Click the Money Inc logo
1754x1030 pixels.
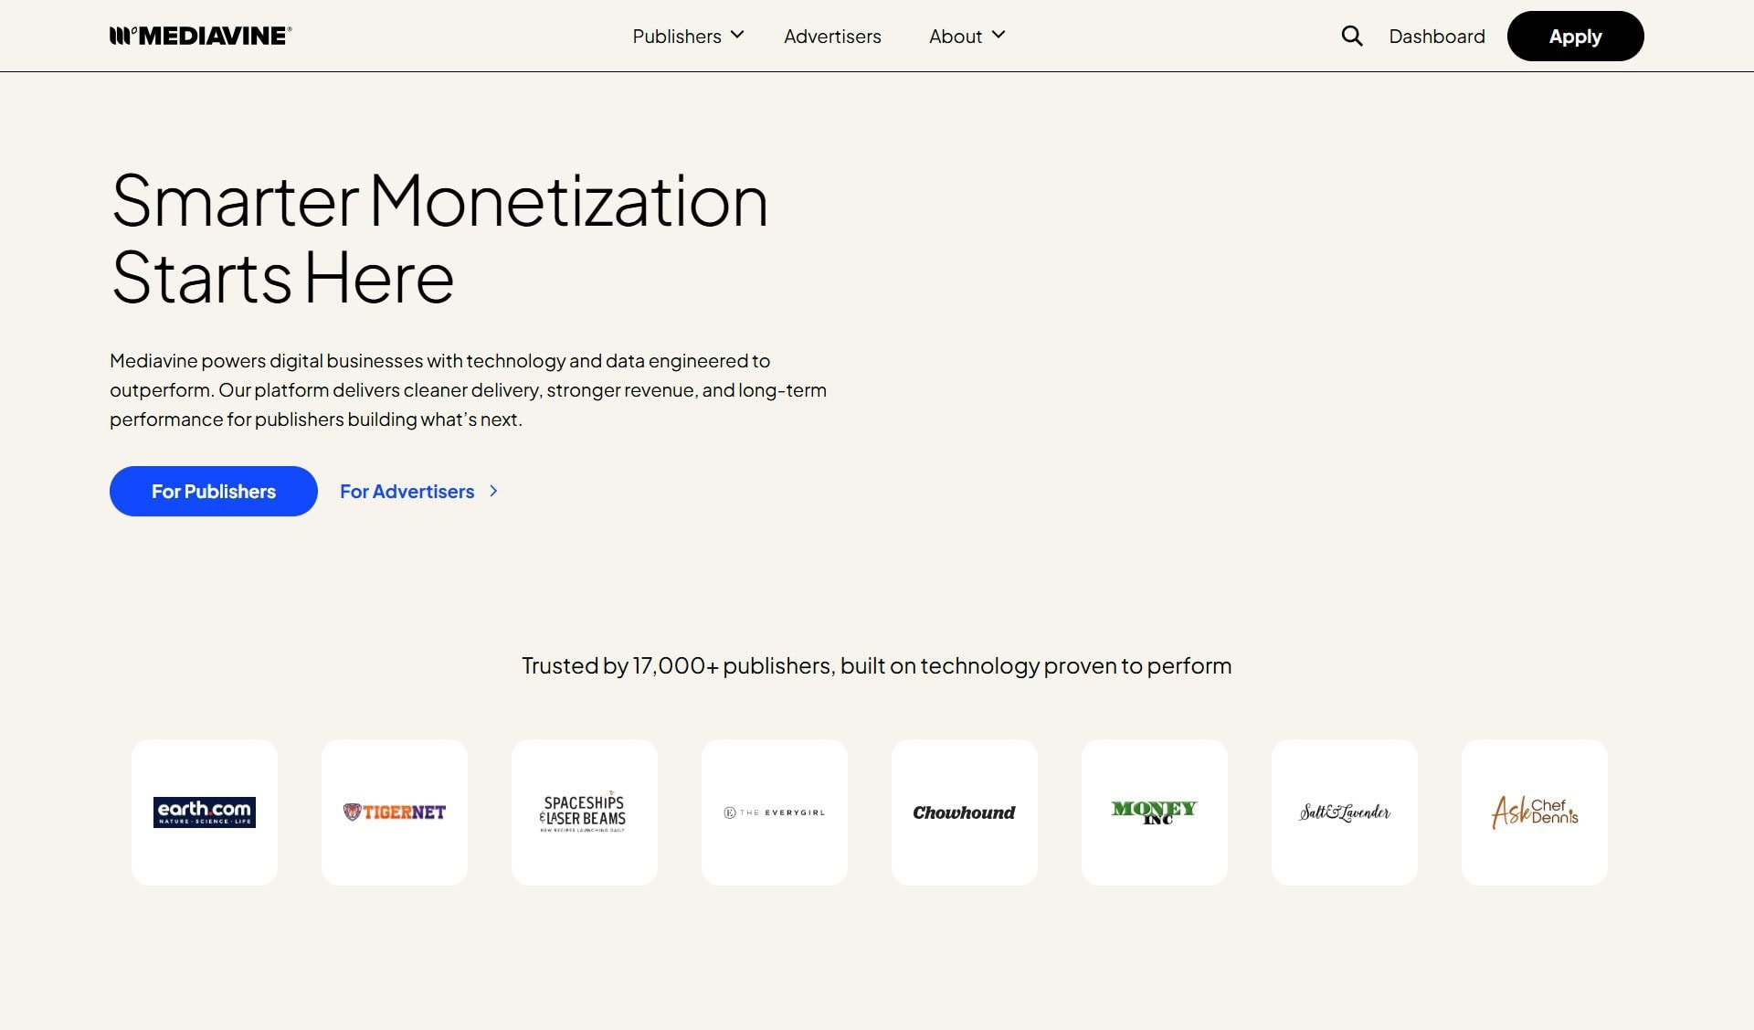pos(1154,812)
